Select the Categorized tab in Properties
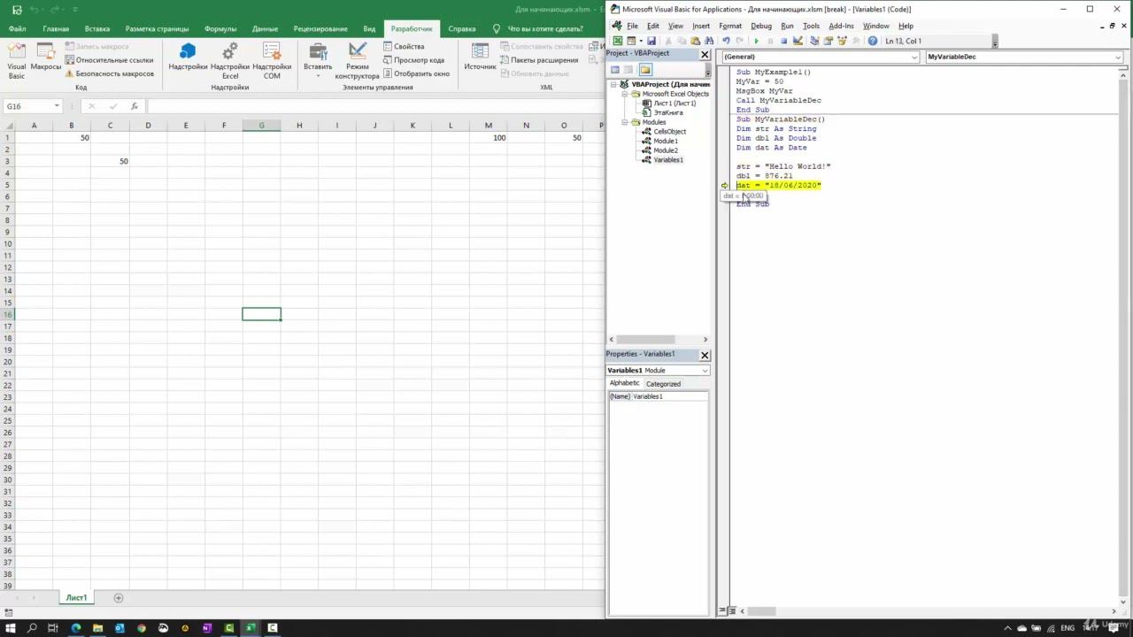Screen dimensions: 1133x637 click(x=663, y=384)
